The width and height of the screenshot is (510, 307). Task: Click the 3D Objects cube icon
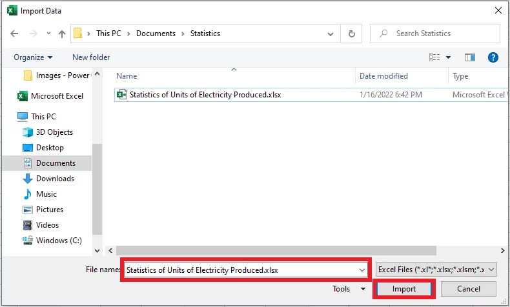coord(28,132)
